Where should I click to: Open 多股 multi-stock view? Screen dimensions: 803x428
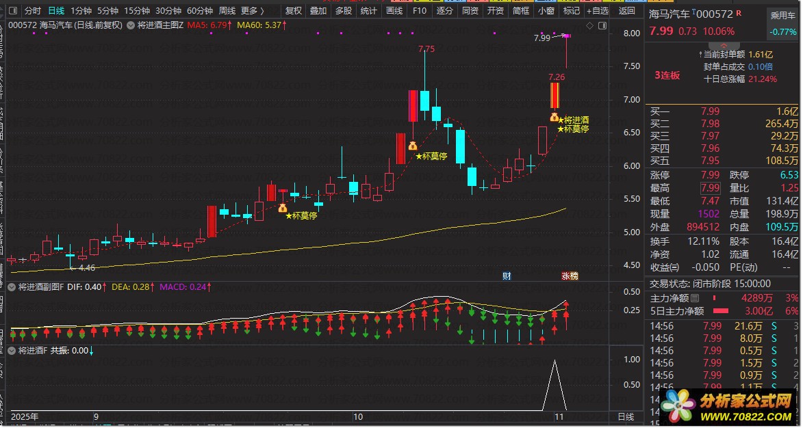[343, 11]
